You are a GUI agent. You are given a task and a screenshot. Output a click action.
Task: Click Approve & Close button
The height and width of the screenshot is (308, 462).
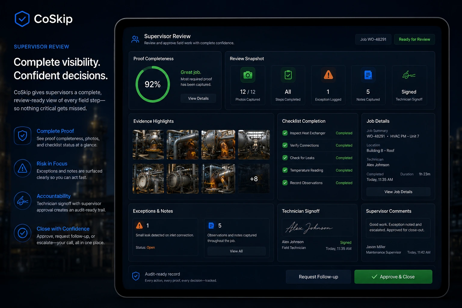tap(393, 277)
